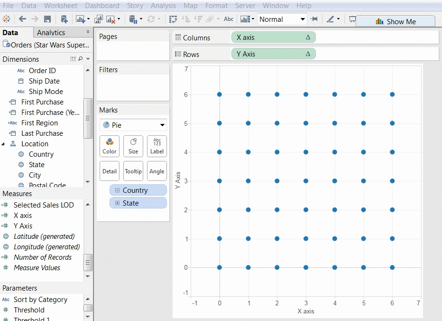Click the Dimensions view-as-list icon
This screenshot has width=442, height=321.
pyautogui.click(x=73, y=59)
